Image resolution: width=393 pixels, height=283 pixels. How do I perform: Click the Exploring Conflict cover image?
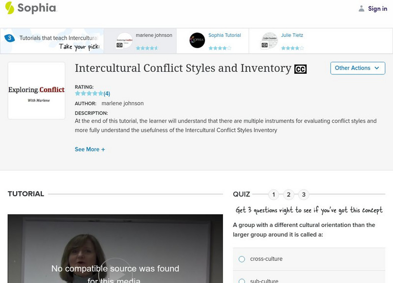37,91
